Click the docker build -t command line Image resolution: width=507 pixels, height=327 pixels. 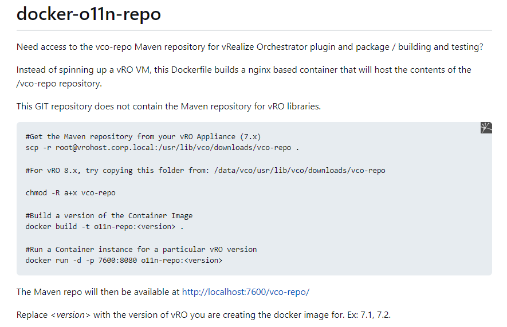click(105, 226)
